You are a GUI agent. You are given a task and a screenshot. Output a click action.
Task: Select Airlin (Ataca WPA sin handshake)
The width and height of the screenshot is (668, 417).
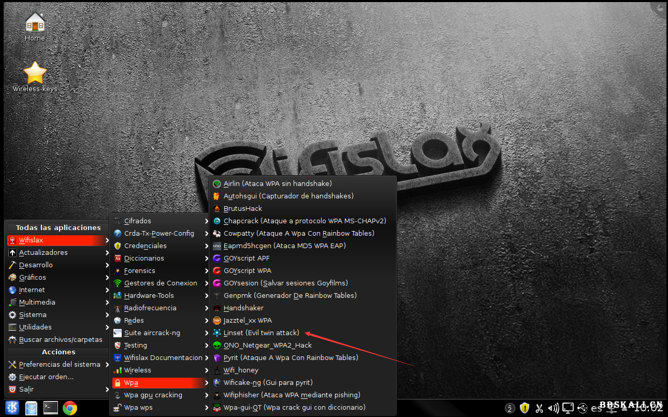coord(278,183)
